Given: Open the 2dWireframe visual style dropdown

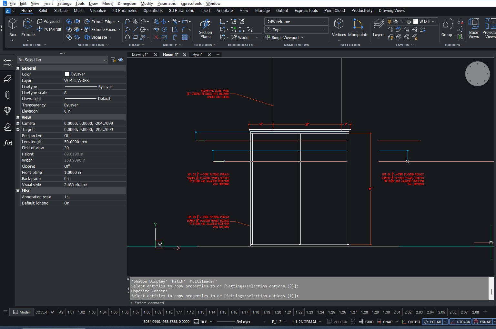Looking at the screenshot, I should tap(296, 22).
